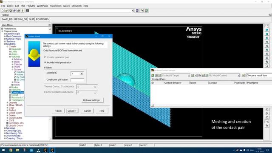272x153 pixels.
Task: Click the Contact Manager results plot icon
Action: point(244,76)
